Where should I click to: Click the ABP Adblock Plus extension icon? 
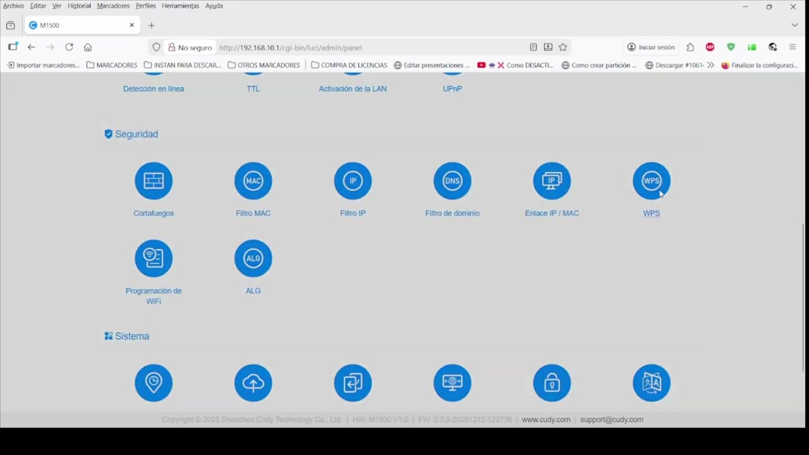pos(710,47)
